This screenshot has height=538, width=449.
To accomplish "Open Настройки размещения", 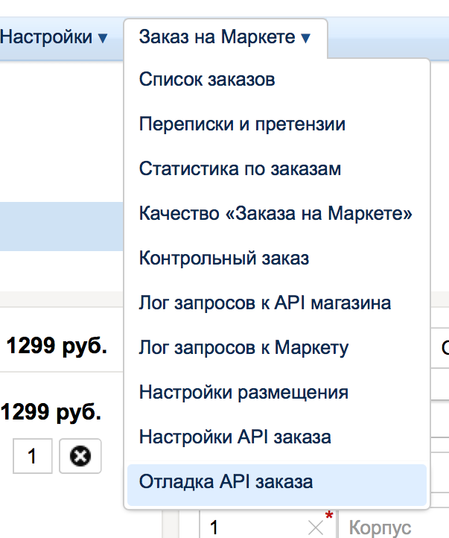I will click(243, 392).
